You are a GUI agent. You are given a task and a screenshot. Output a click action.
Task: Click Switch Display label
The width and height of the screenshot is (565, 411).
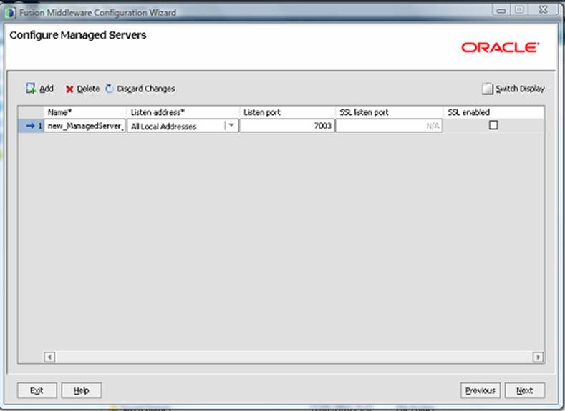520,89
